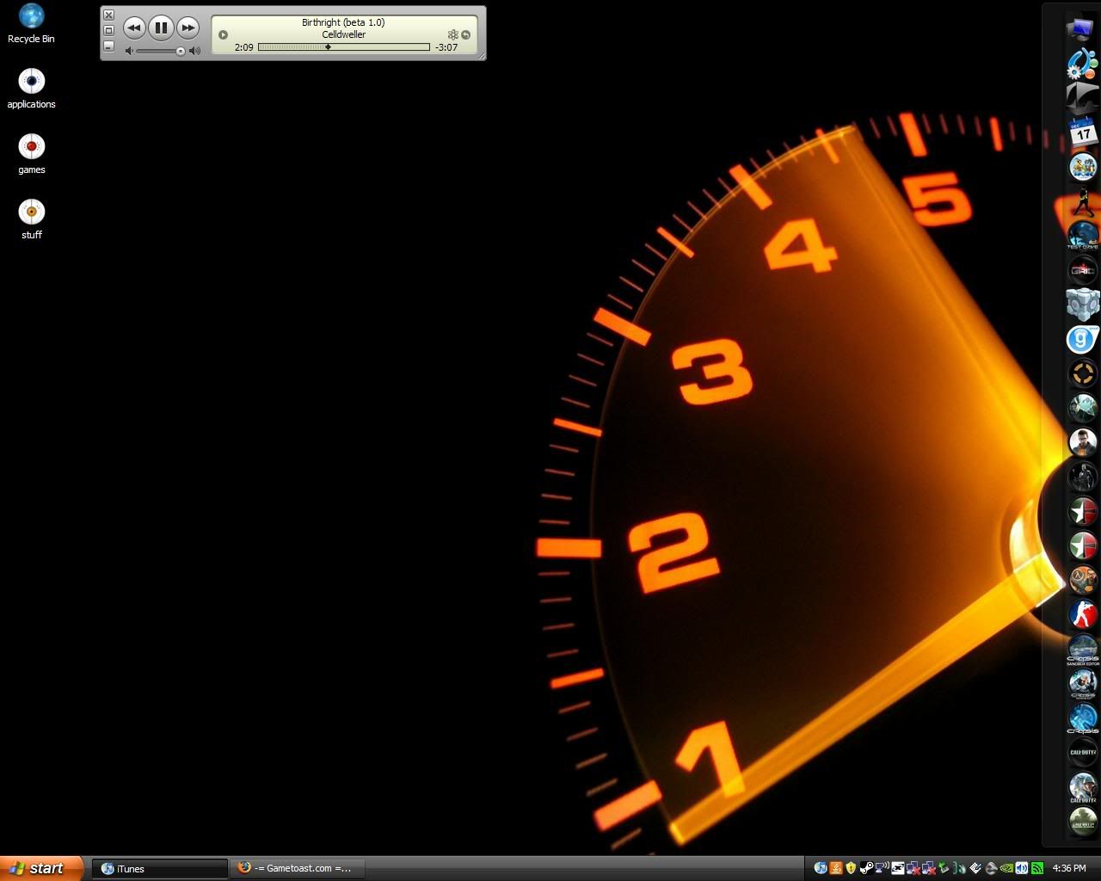The width and height of the screenshot is (1101, 881).
Task: Switch to Gametoast.com Firefox taskbar button
Action: (298, 868)
